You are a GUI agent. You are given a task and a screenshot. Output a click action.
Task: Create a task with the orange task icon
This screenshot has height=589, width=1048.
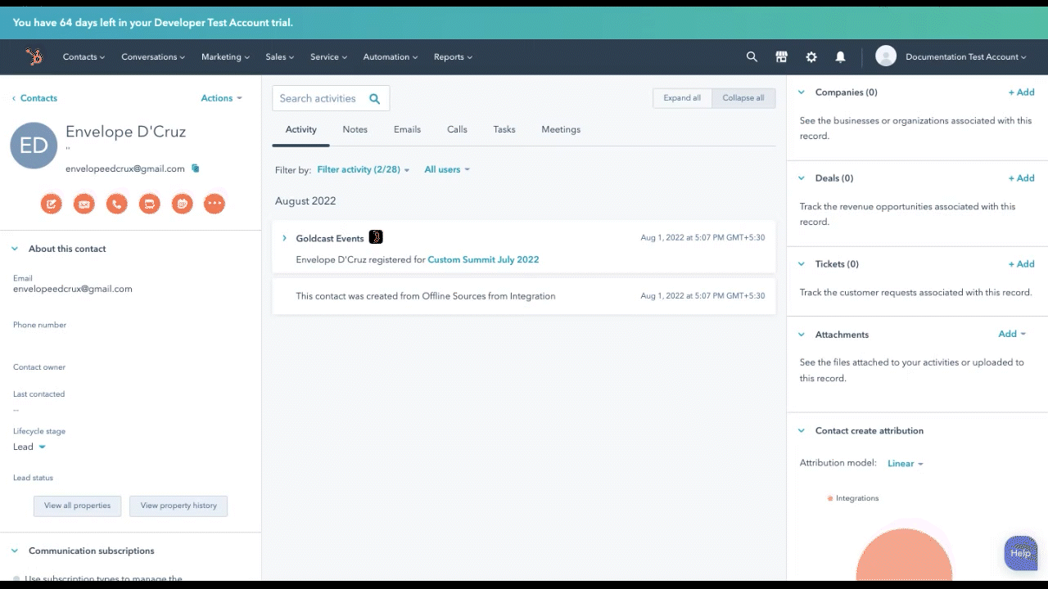[x=149, y=204]
